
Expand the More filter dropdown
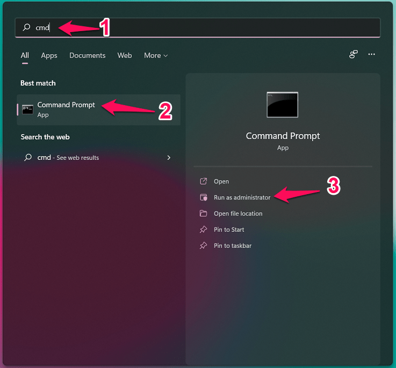point(156,55)
